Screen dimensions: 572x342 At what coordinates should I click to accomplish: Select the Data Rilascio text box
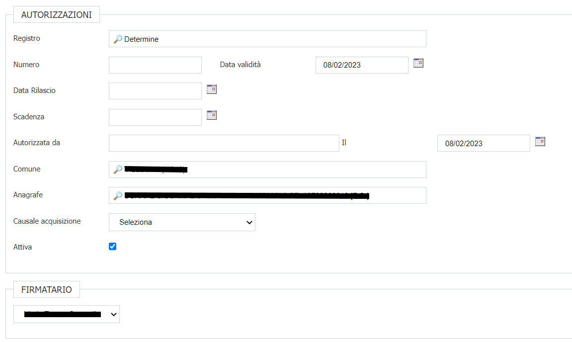pyautogui.click(x=155, y=91)
